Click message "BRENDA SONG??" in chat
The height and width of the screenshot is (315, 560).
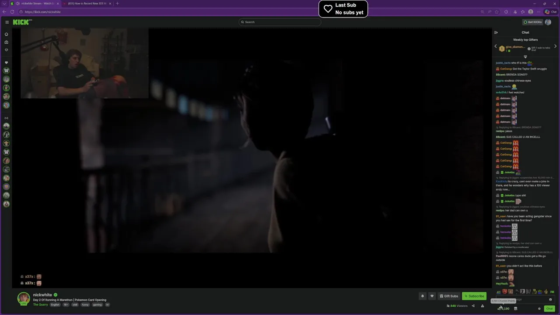(517, 75)
